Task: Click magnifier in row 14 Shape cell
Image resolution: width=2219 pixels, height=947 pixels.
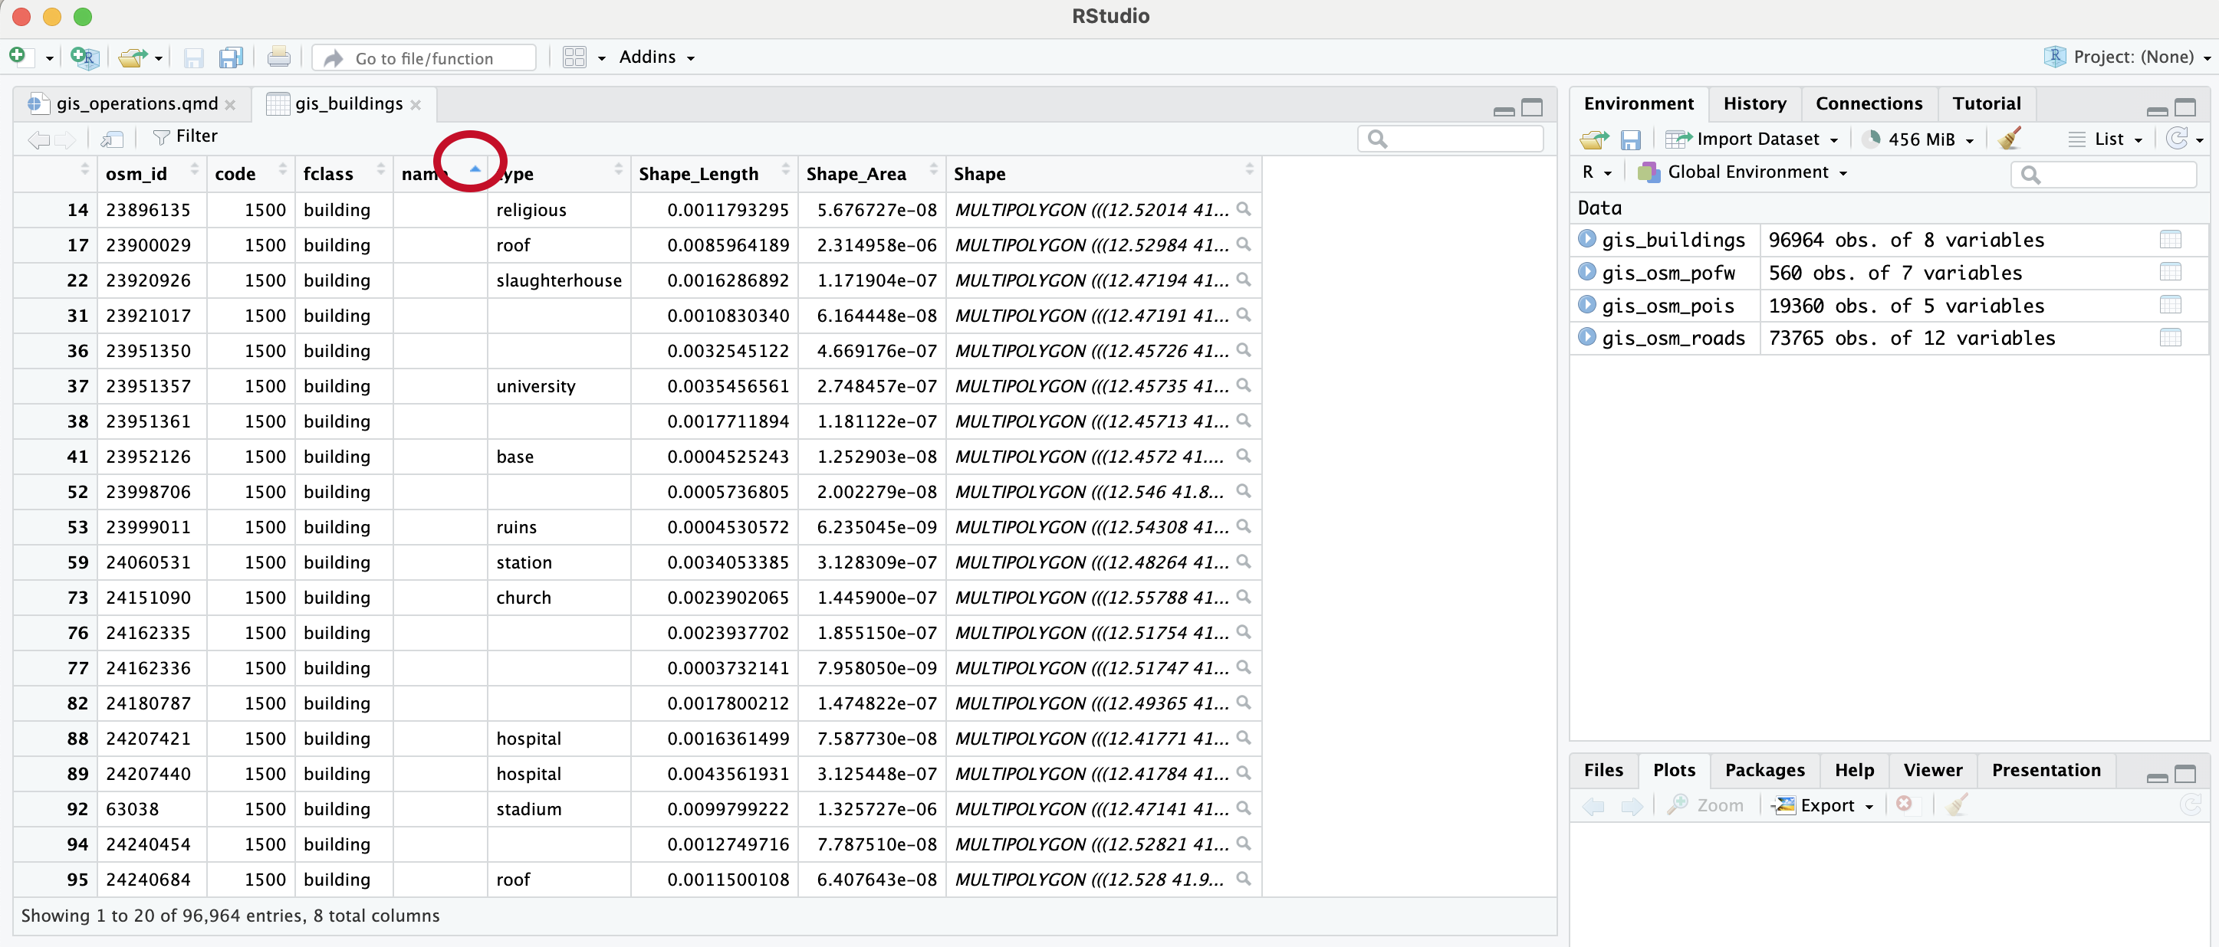Action: (x=1243, y=209)
